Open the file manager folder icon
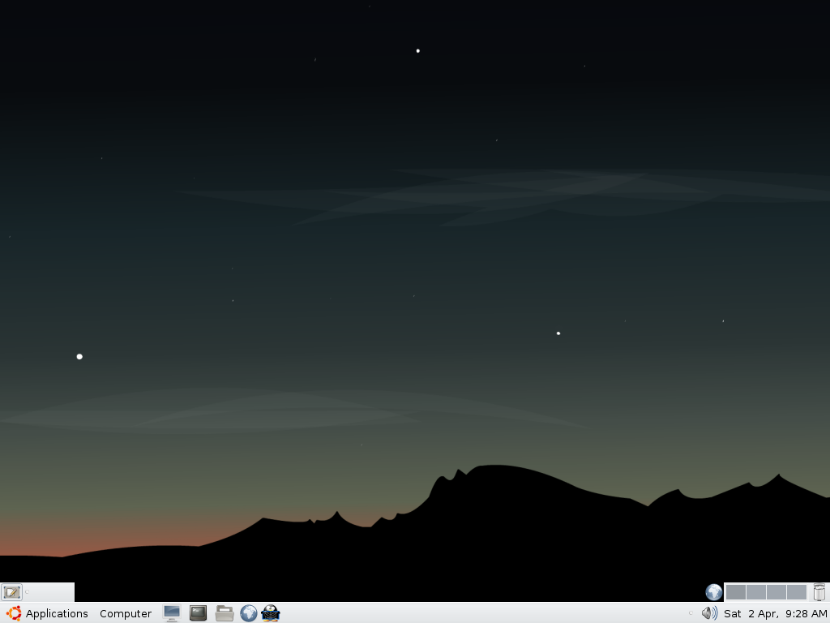Screen dimensions: 830x623 point(225,613)
